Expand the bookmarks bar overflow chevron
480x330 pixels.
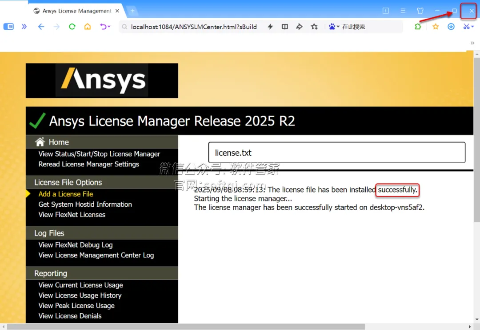tap(472, 43)
